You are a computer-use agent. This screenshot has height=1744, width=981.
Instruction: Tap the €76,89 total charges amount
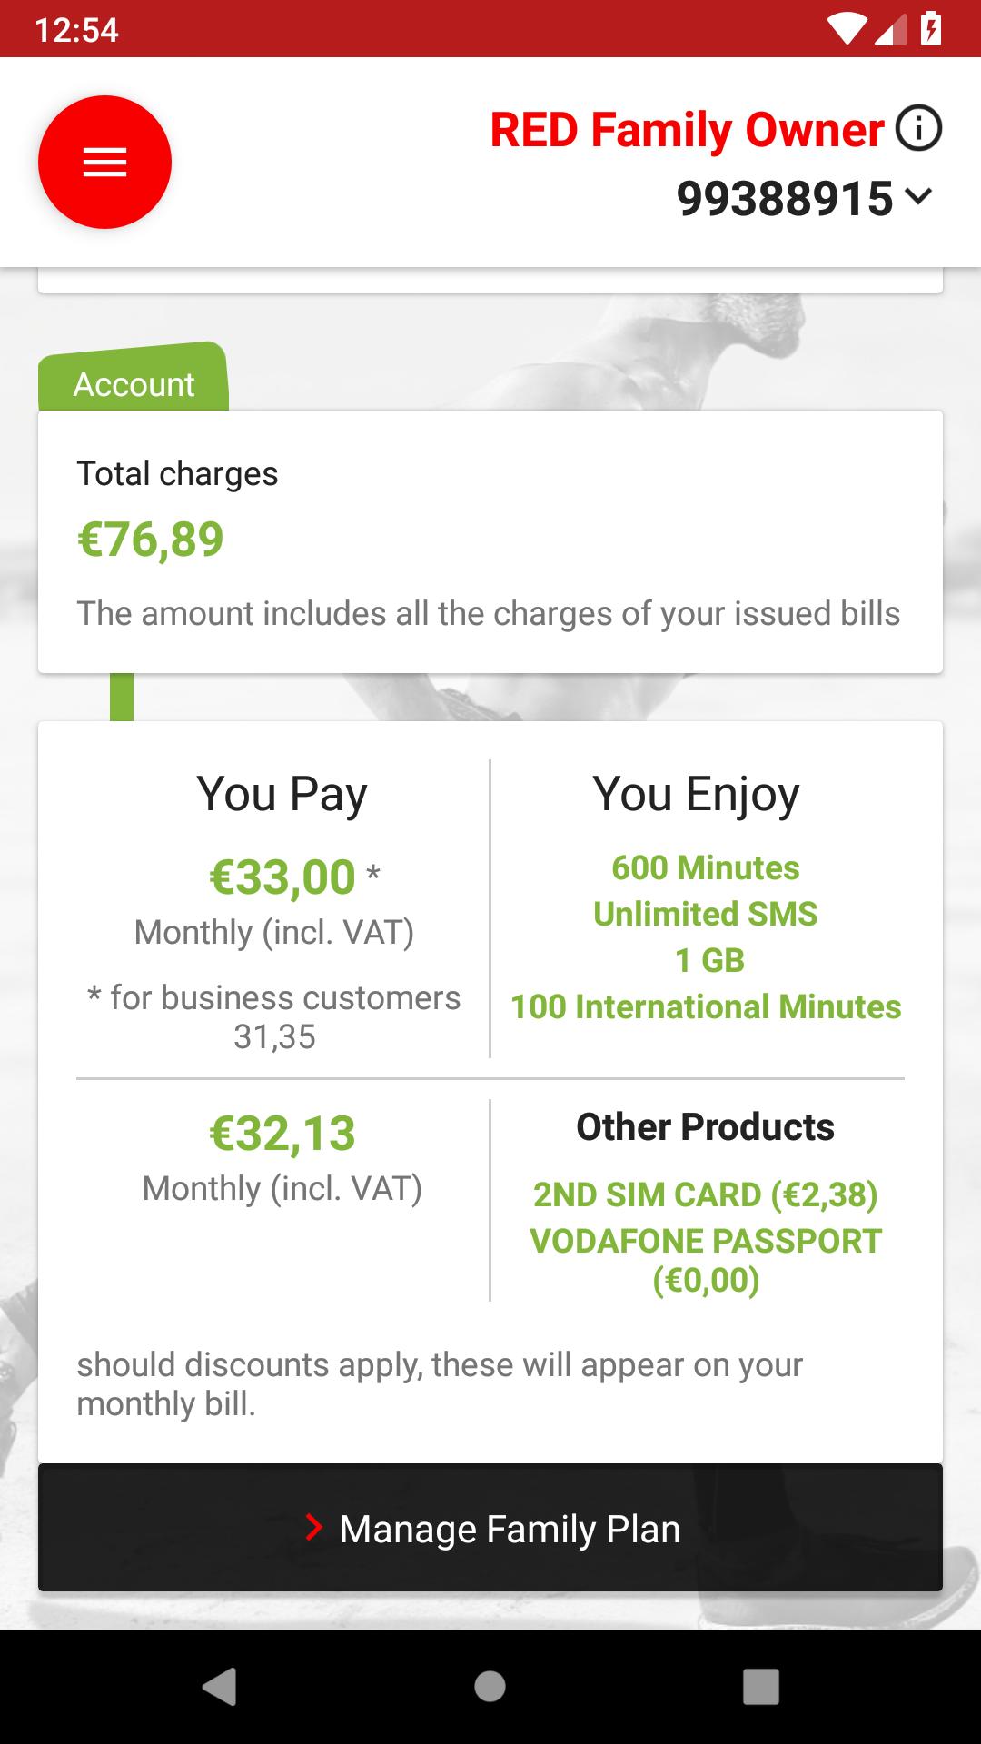coord(151,539)
